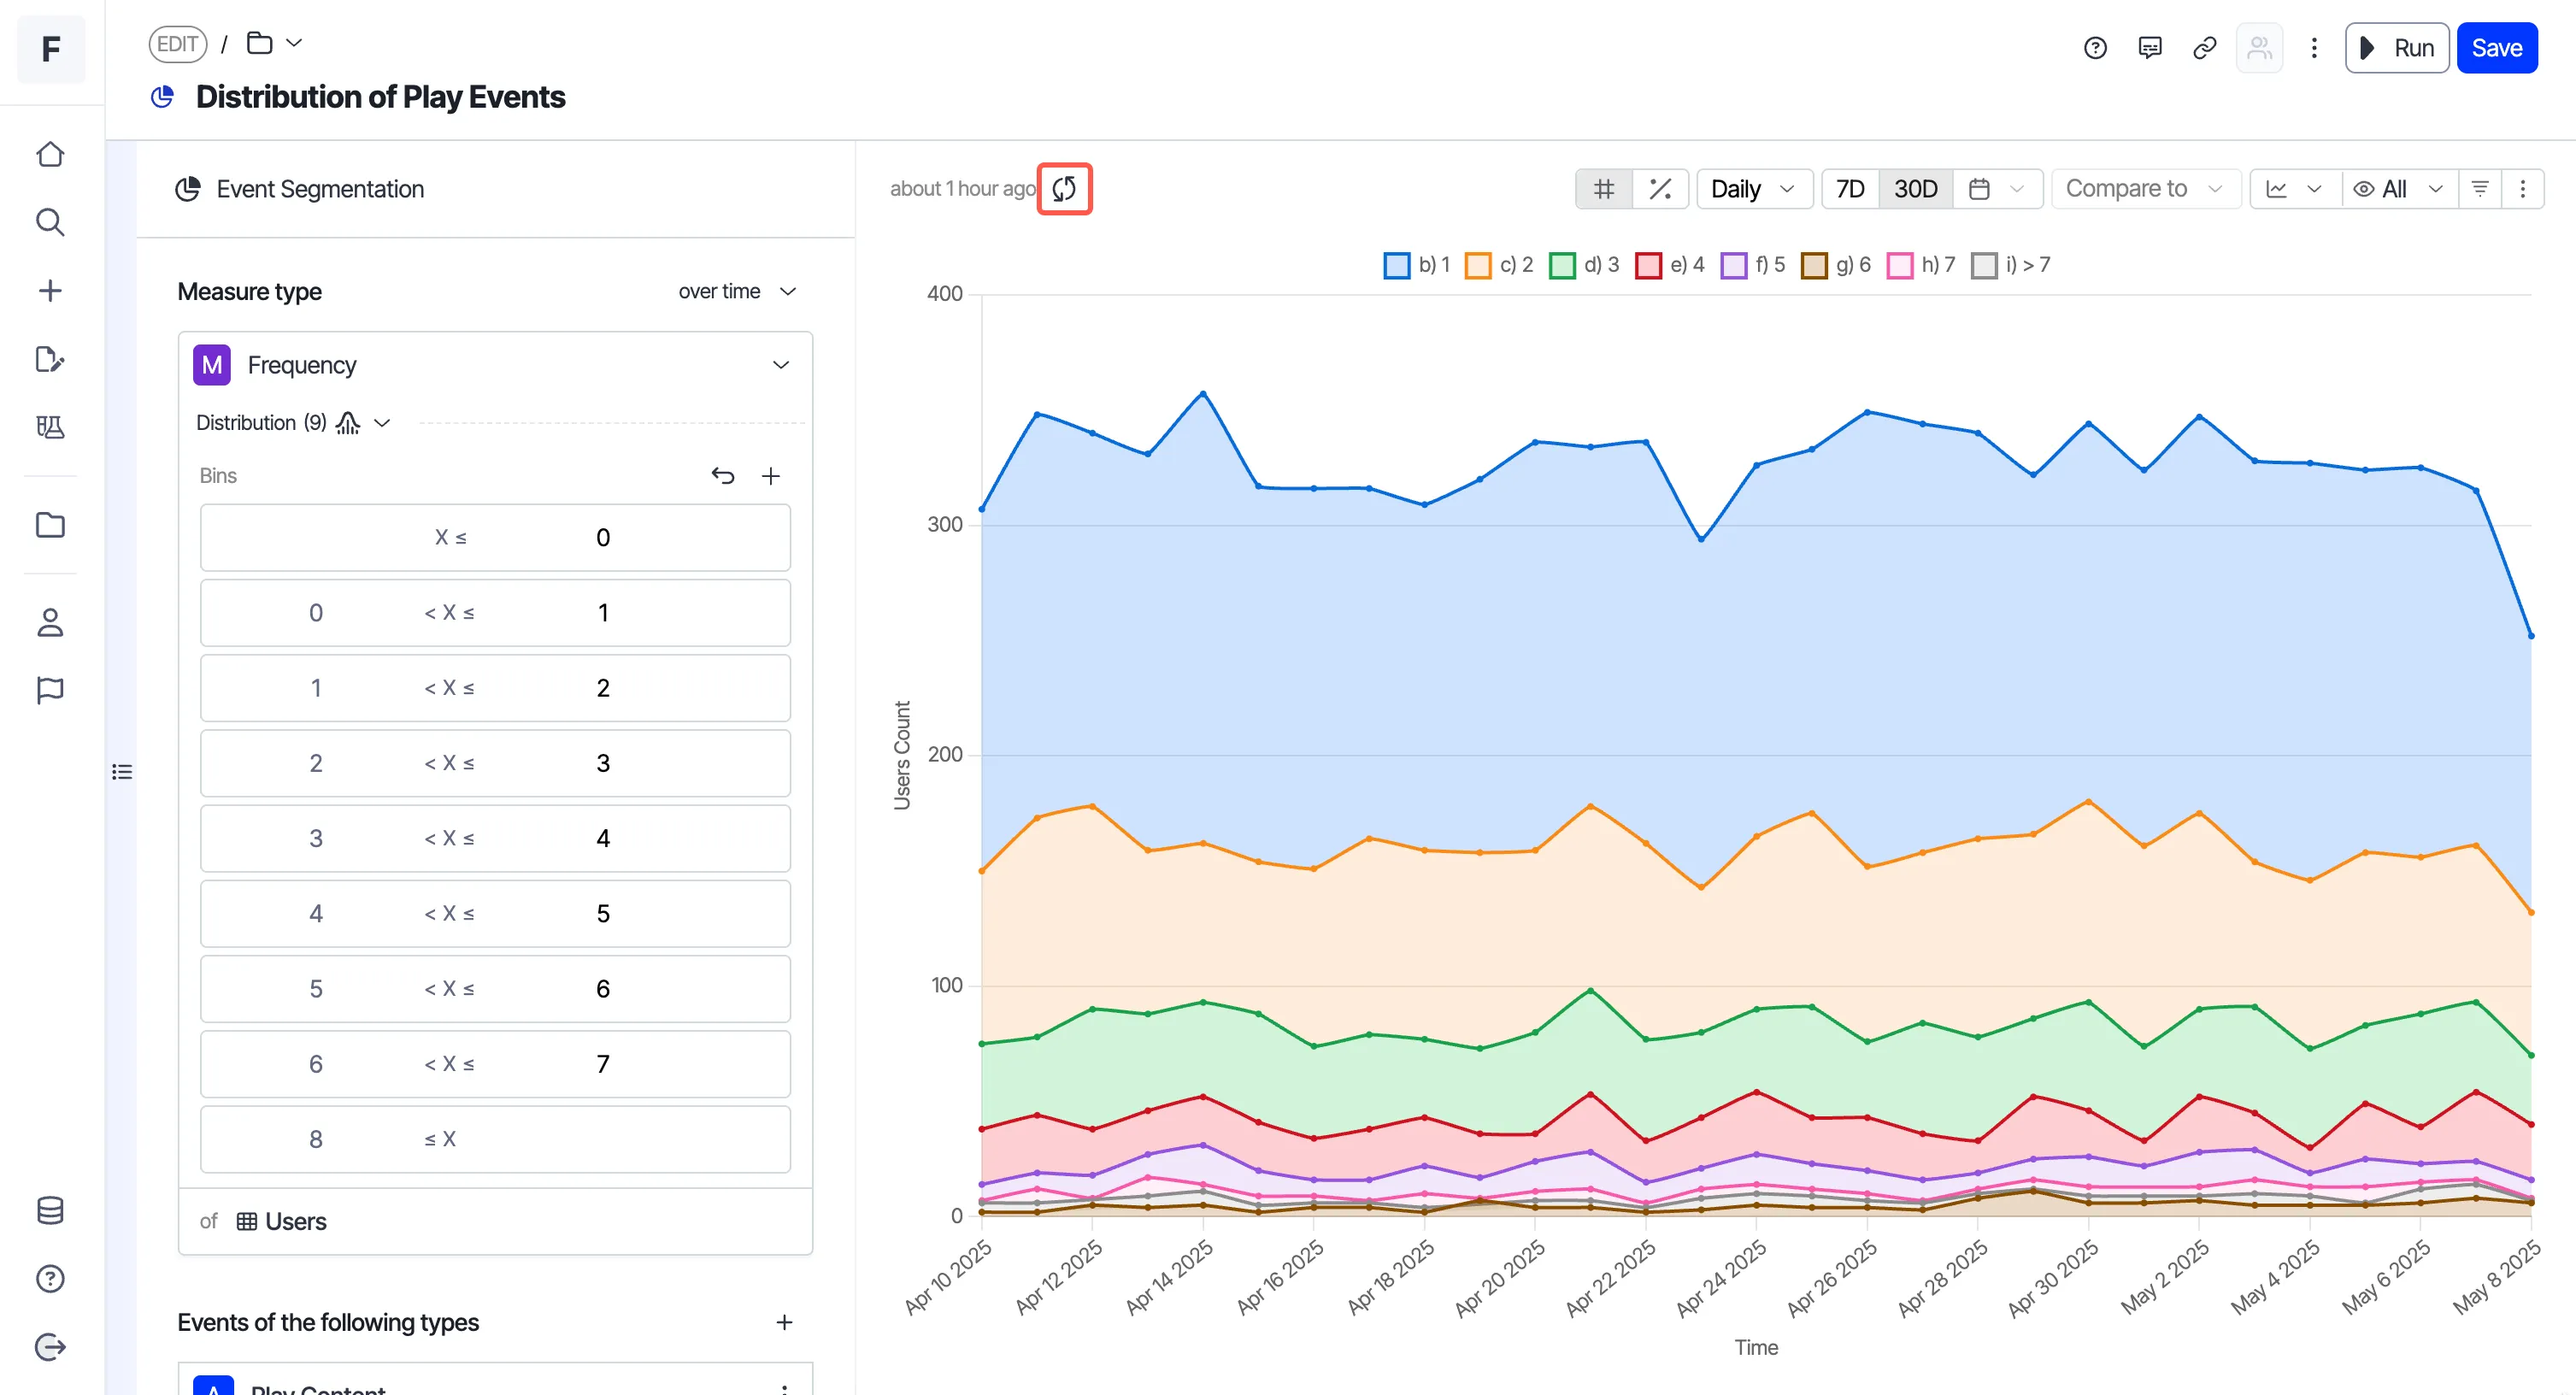Open the Home icon in sidebar
Viewport: 2576px width, 1395px height.
[x=50, y=155]
